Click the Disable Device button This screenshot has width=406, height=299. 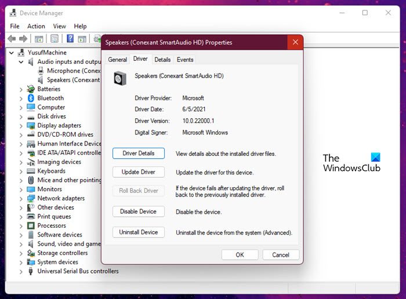tap(139, 212)
